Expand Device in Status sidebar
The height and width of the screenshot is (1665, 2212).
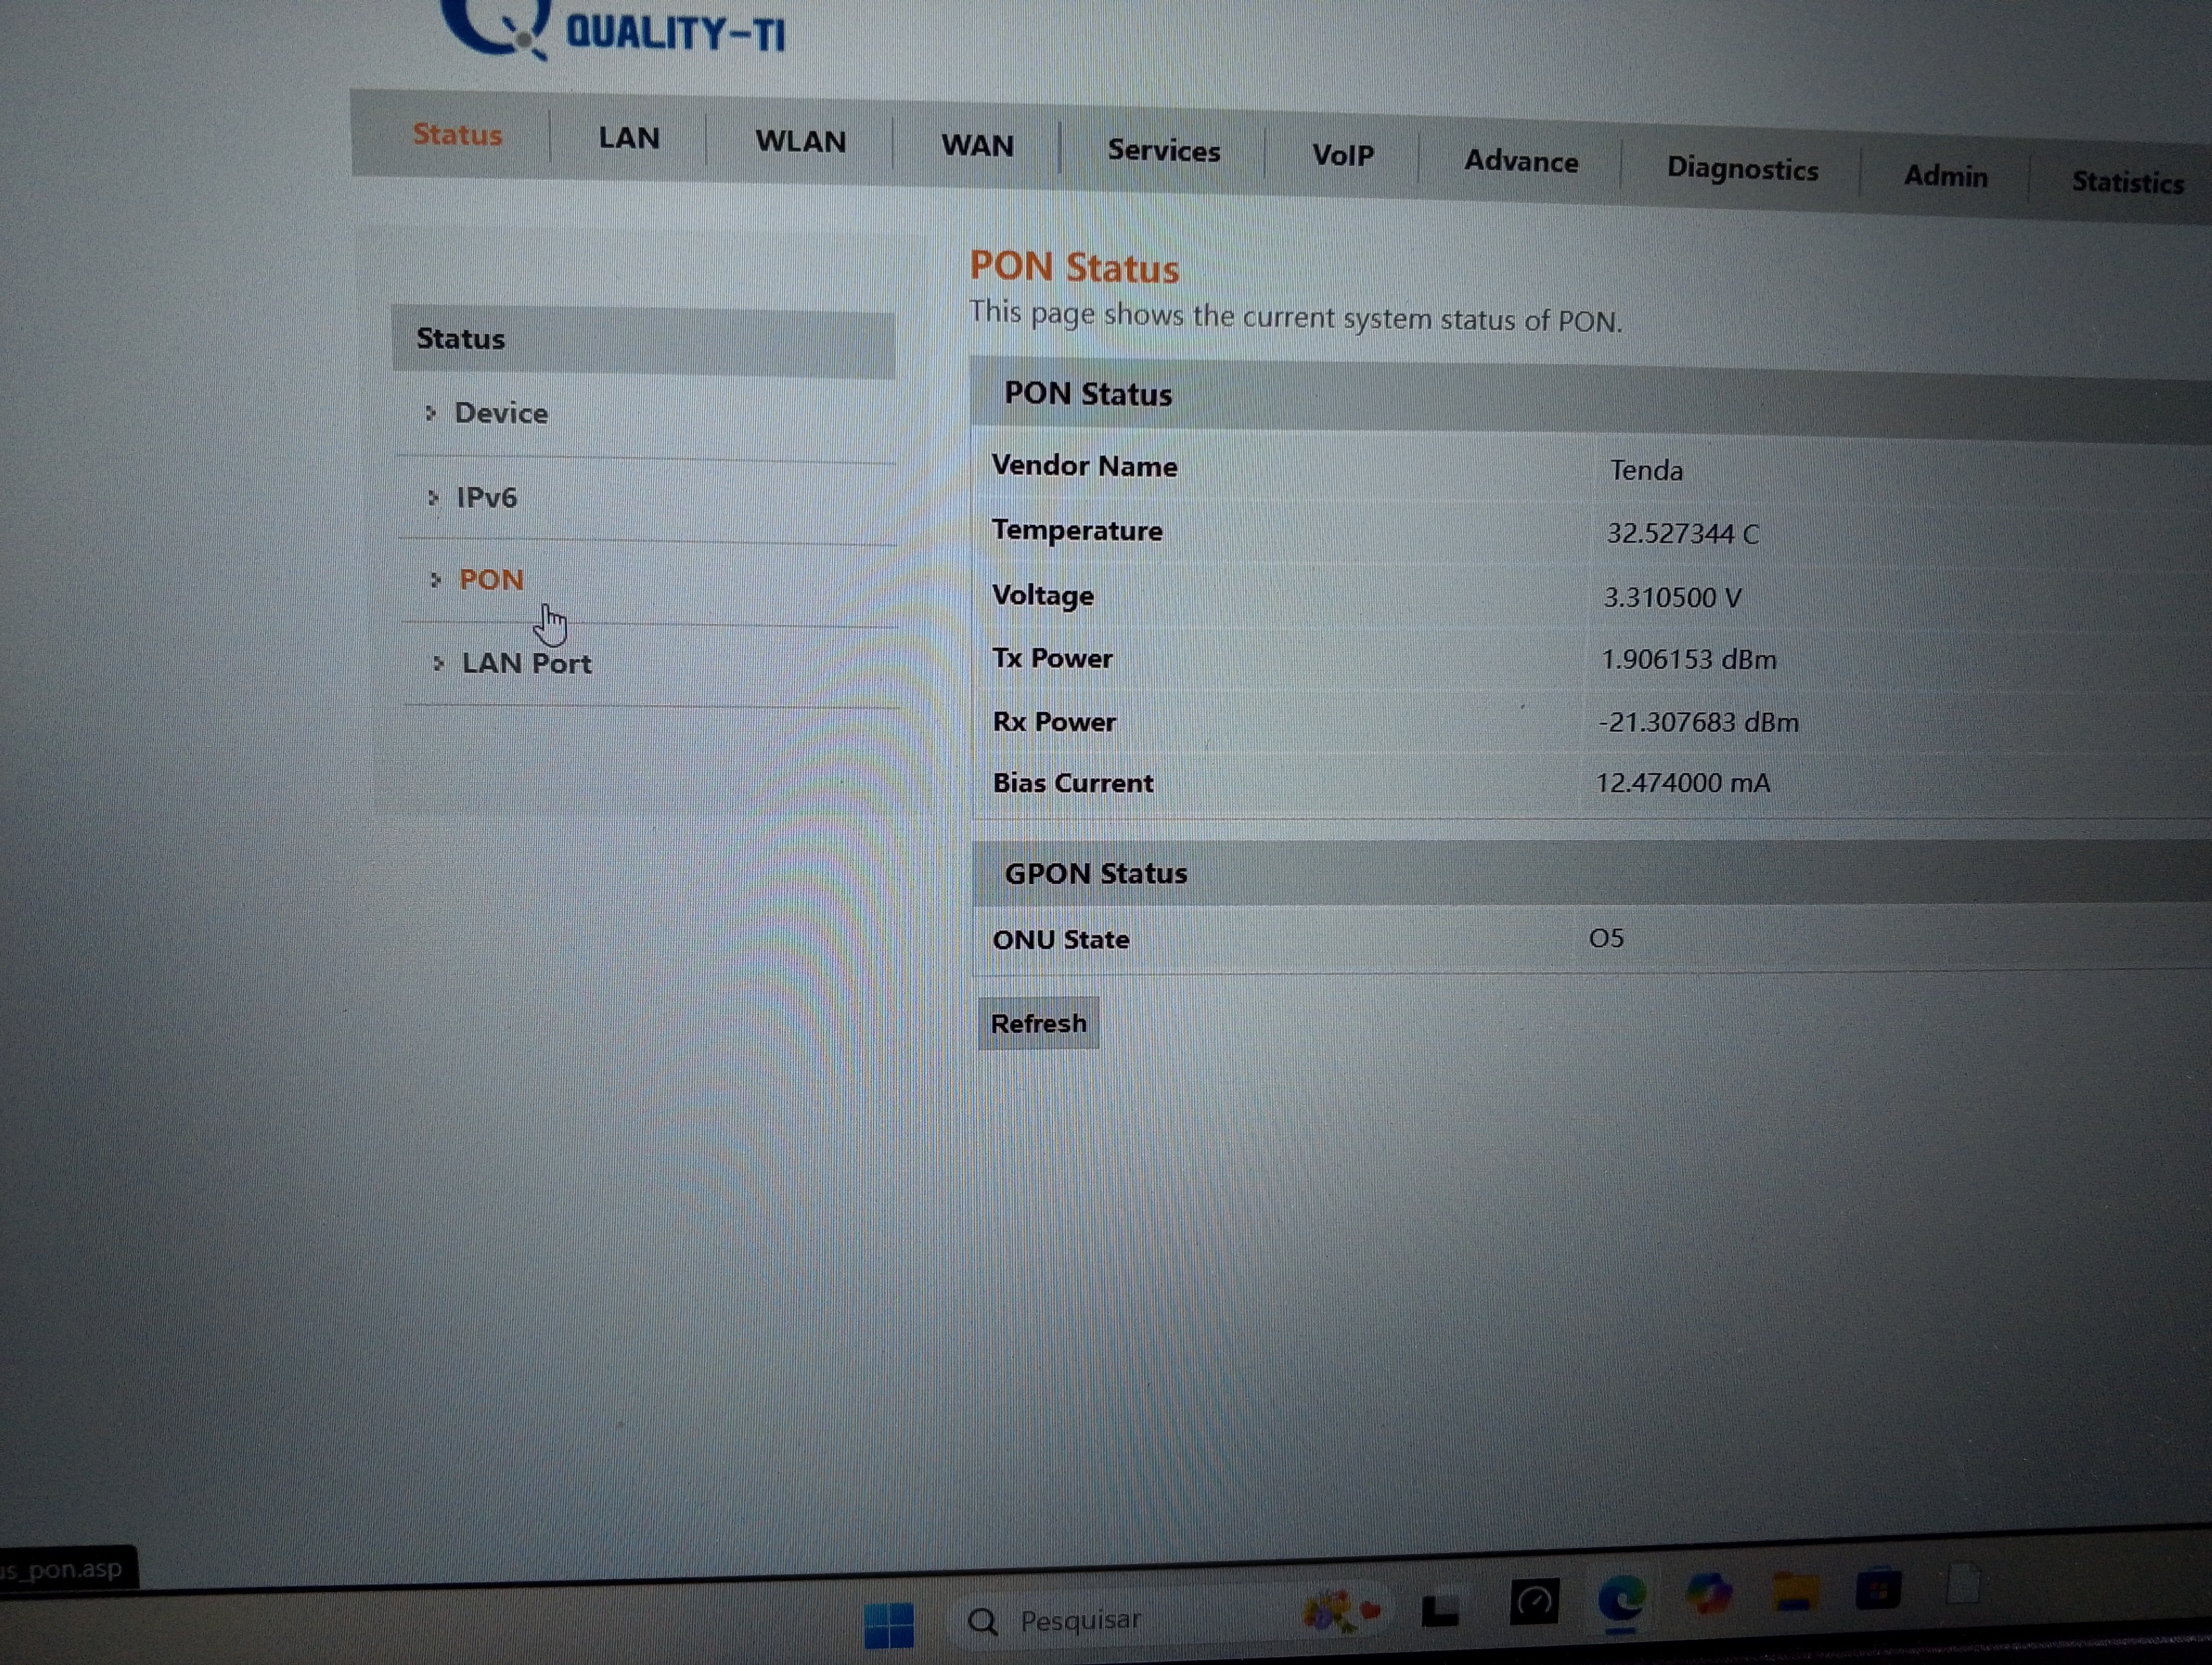(x=500, y=413)
